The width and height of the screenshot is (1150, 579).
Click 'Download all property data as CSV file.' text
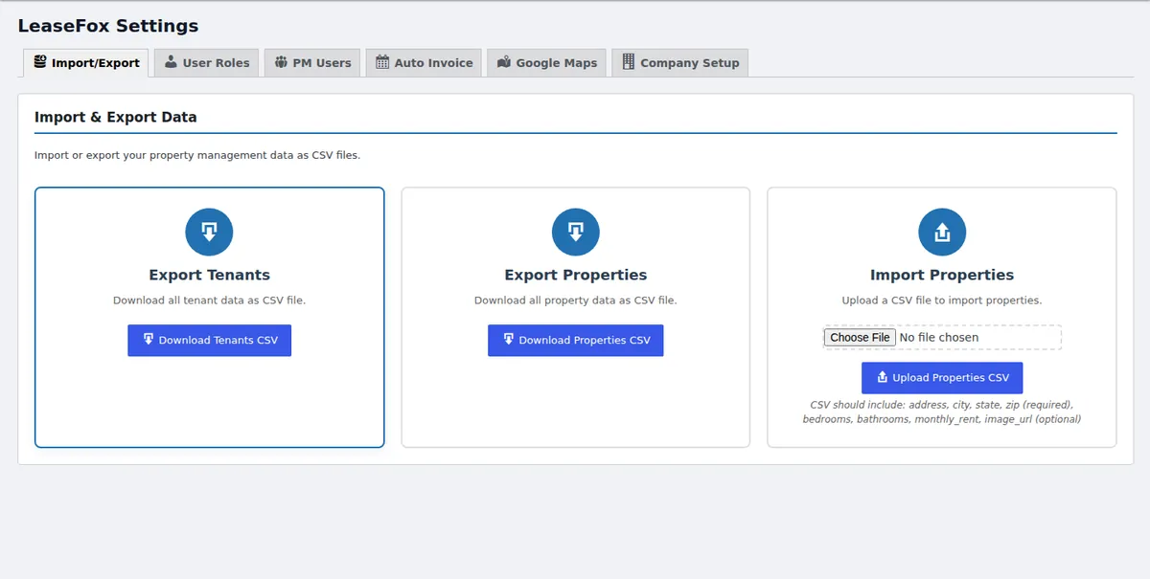coord(576,300)
